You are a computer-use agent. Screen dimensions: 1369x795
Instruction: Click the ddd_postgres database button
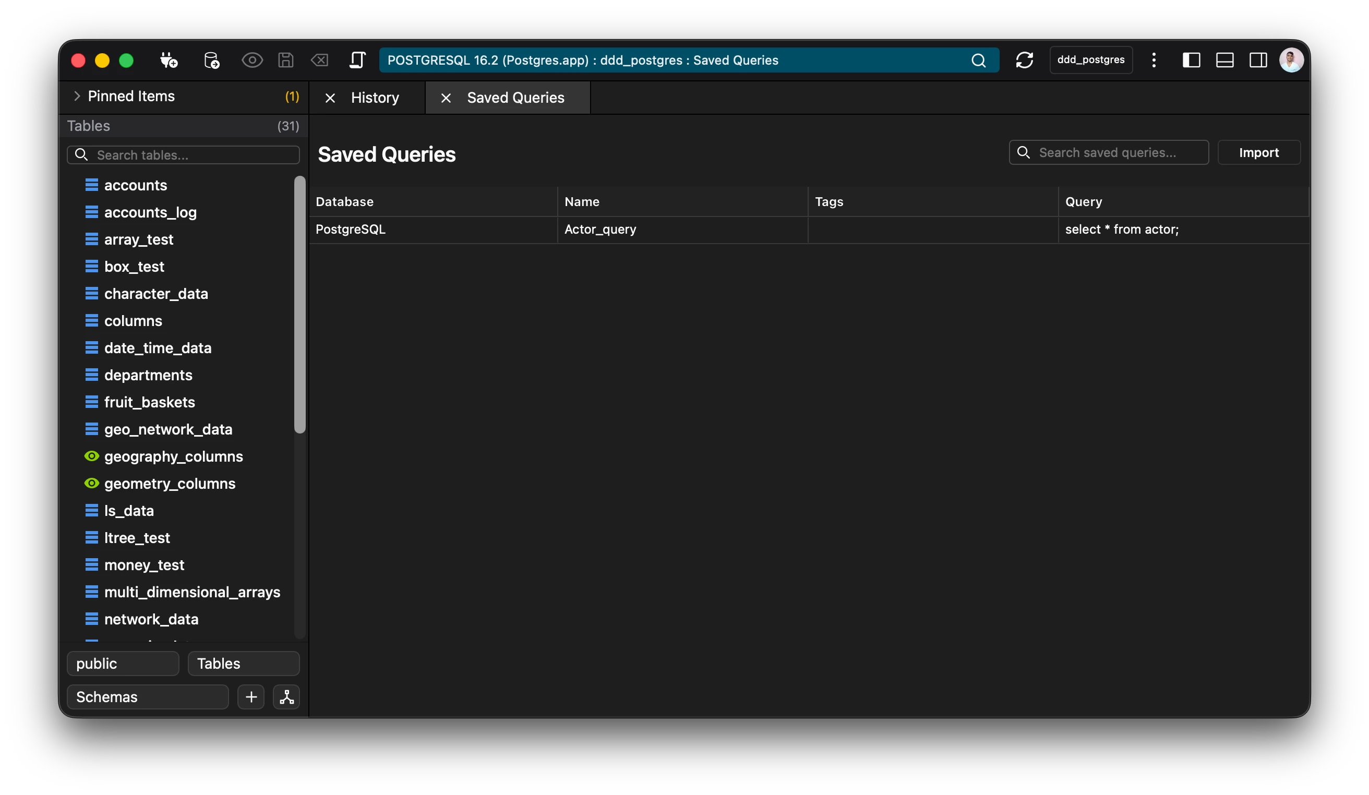1091,61
